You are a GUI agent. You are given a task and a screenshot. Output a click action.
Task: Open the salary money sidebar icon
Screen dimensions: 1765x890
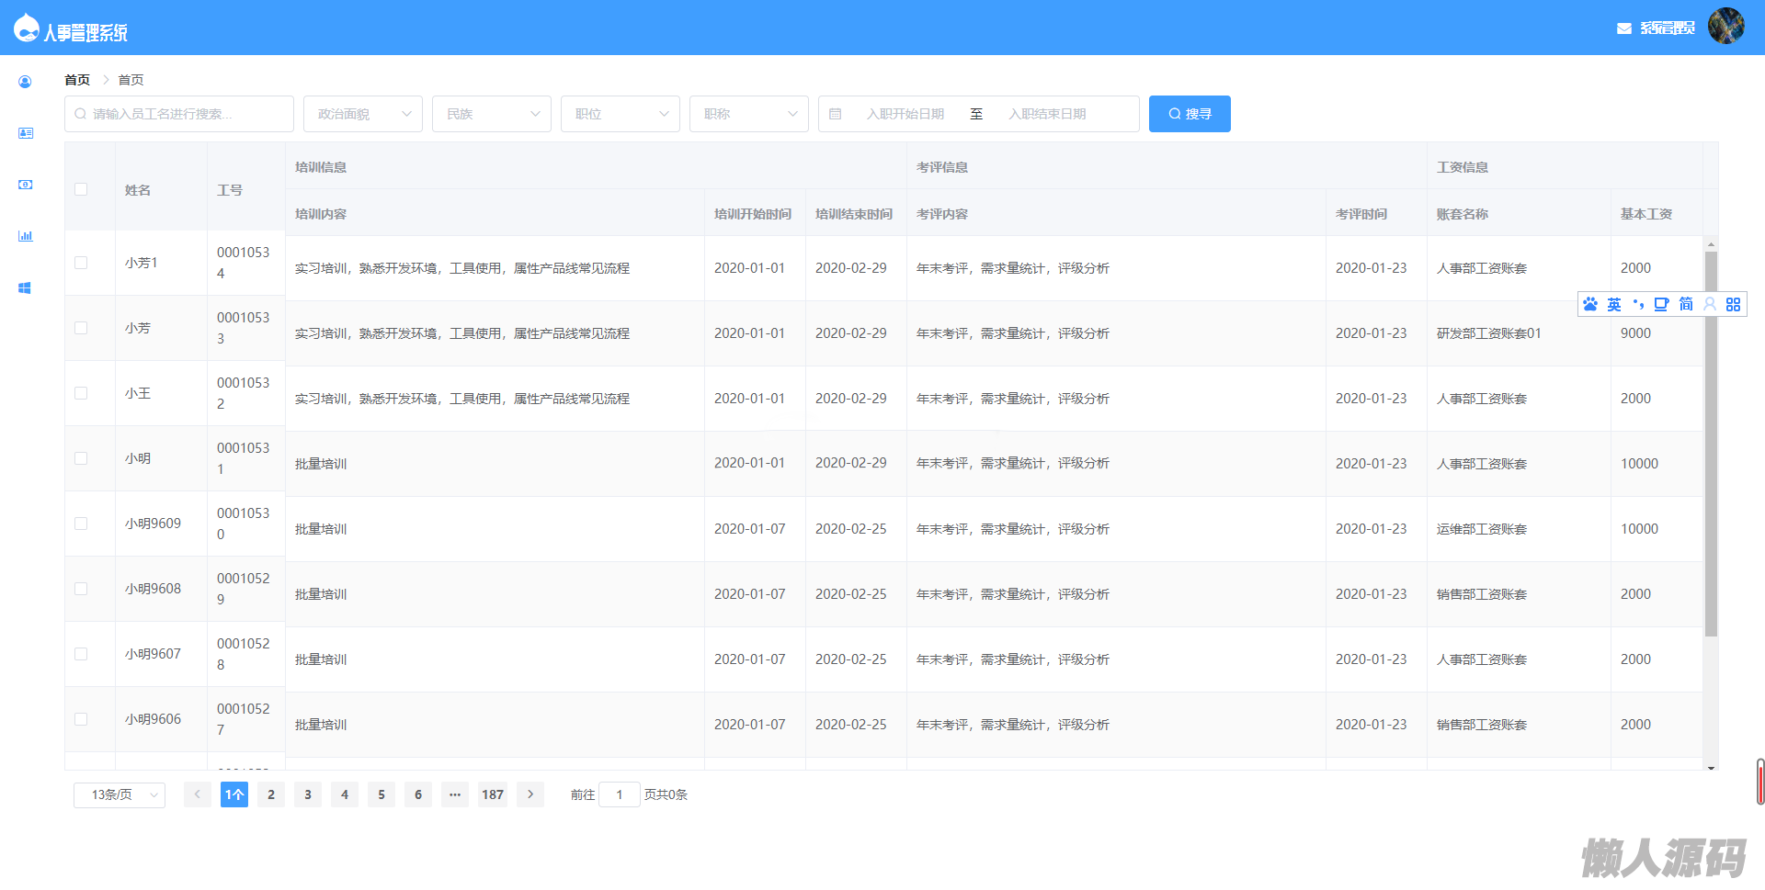pyautogui.click(x=25, y=185)
